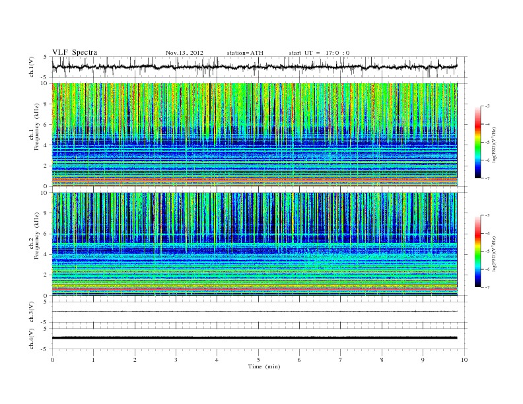This screenshot has height=404, width=523.
Task: Click the 'ch.4(V)' axis label
Action: point(32,339)
